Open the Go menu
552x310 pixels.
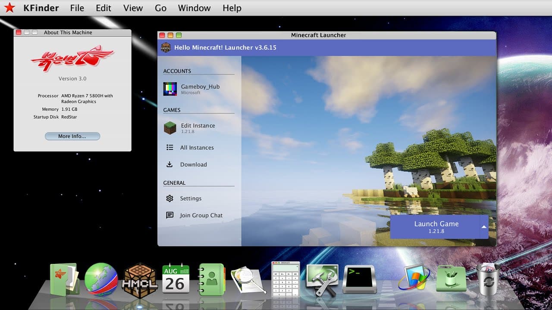[160, 8]
